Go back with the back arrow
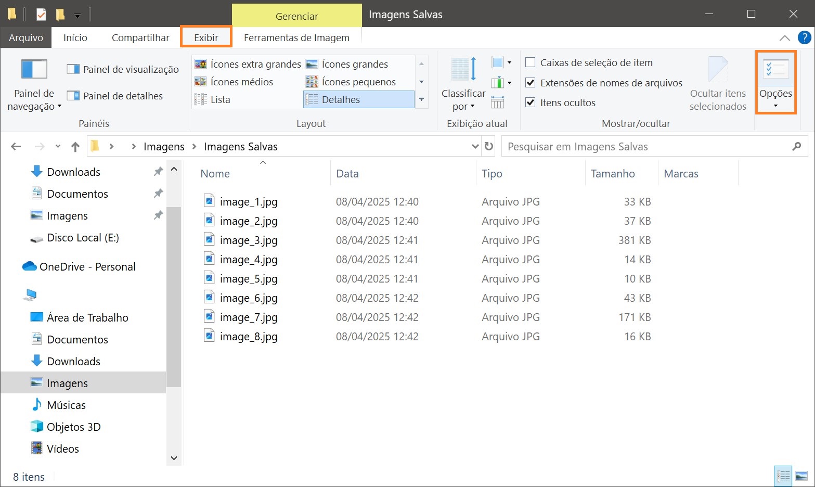 coord(16,147)
